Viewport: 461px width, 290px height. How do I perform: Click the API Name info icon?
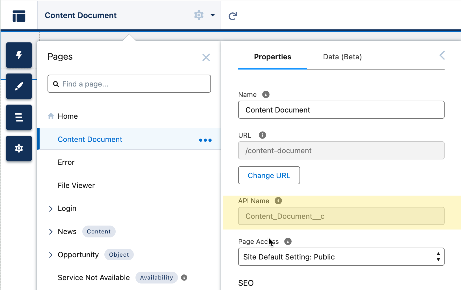[278, 201]
